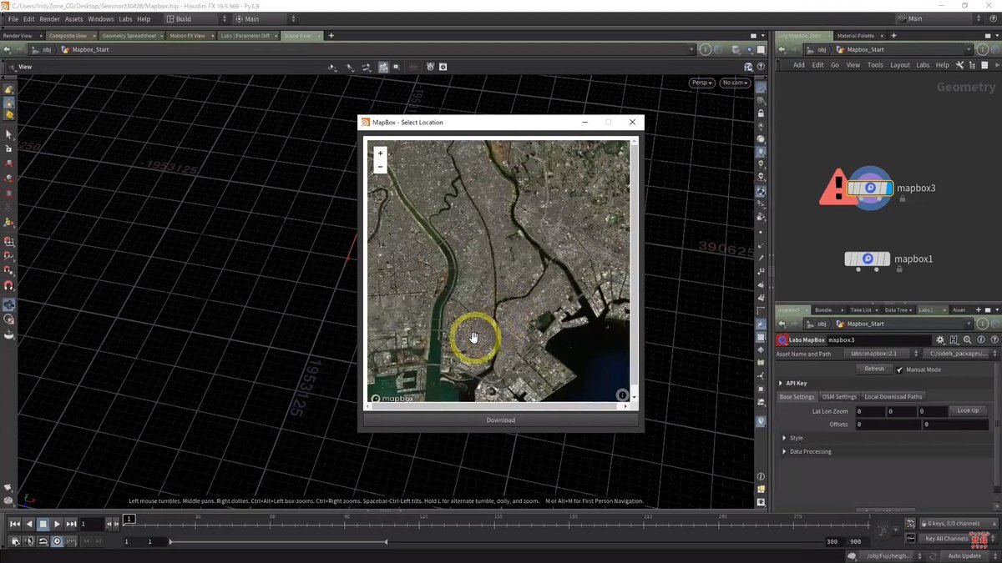
Task: Click the first Offsets input field
Action: point(888,425)
